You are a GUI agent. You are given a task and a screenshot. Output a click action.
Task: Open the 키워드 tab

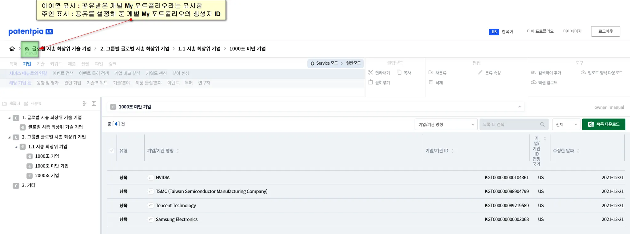coord(56,64)
